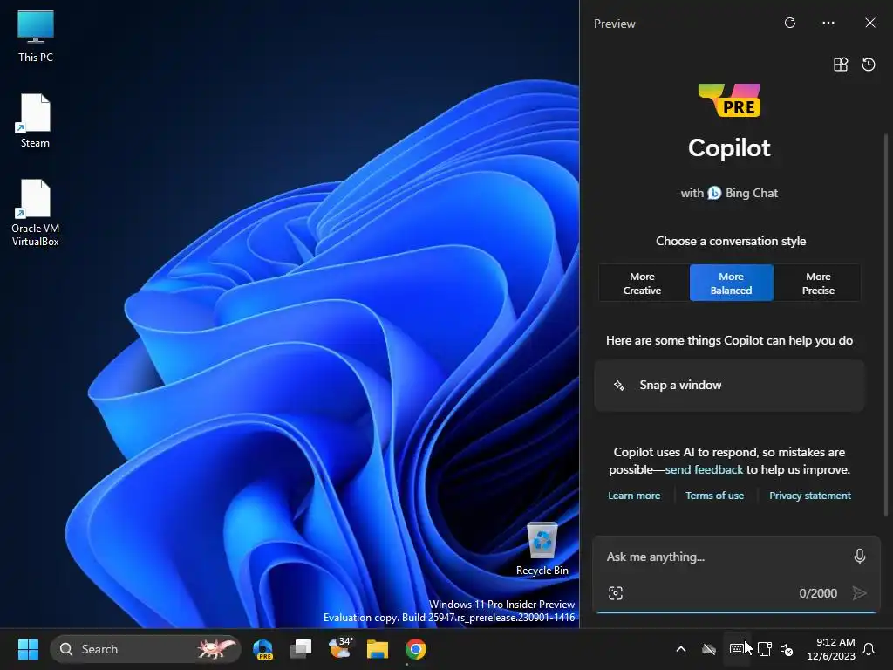Close the Copilot sidebar
Viewport: 893px width, 670px height.
(870, 23)
